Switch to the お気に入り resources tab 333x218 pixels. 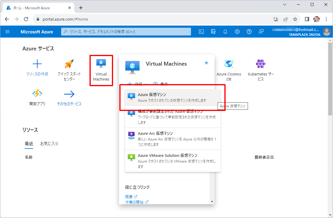pyautogui.click(x=49, y=144)
